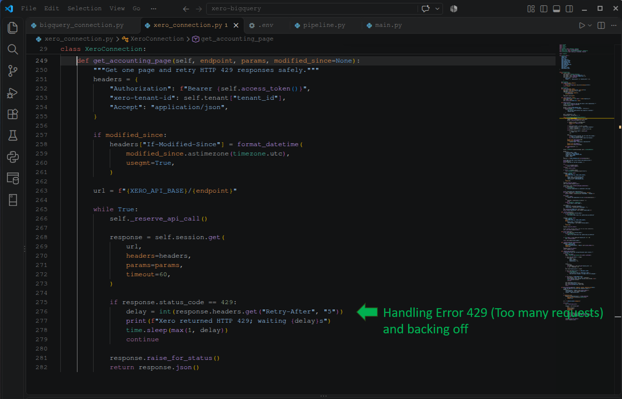Open the File menu

pyautogui.click(x=28, y=8)
